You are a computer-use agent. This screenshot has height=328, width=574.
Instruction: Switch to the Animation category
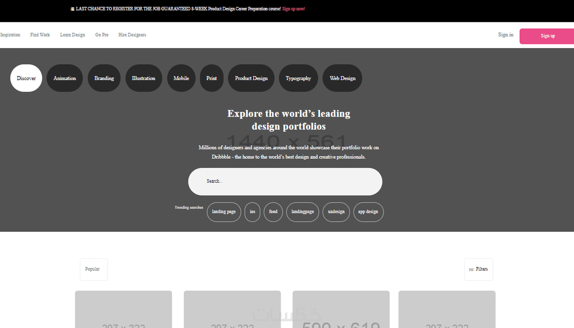64,78
